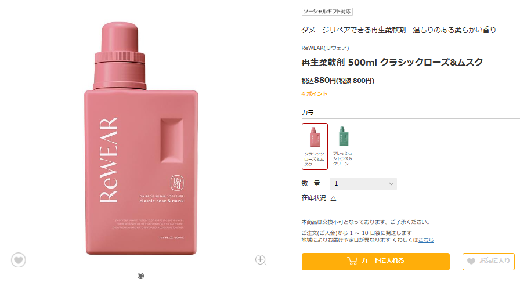Click cart icon in カートに入れる button
Screen dimensions: 520x286
[x=352, y=261]
